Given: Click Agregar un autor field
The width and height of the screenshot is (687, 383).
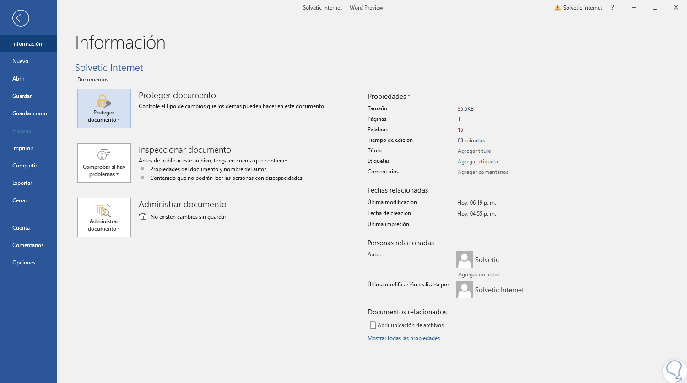Looking at the screenshot, I should click(479, 275).
